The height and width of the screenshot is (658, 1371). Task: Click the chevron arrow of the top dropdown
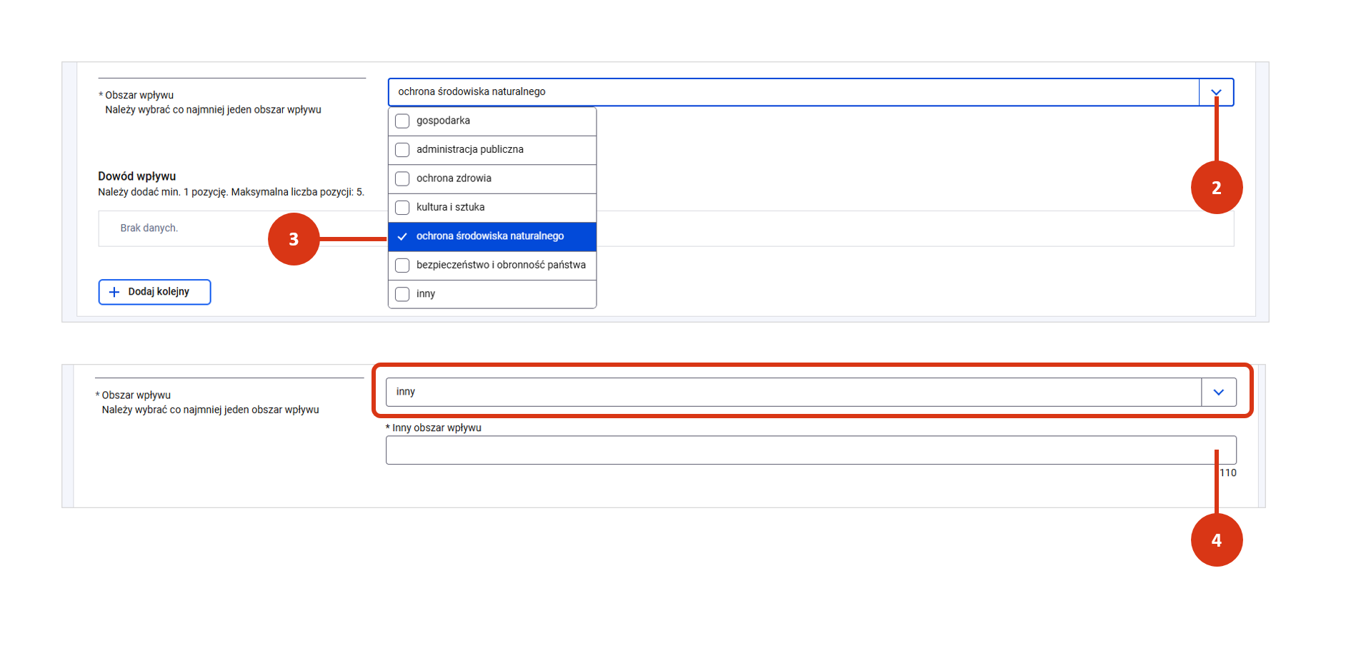[1216, 92]
